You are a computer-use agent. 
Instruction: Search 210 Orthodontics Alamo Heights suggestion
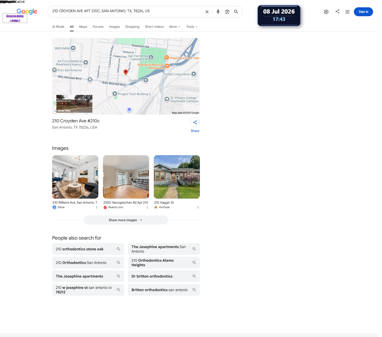tap(164, 263)
